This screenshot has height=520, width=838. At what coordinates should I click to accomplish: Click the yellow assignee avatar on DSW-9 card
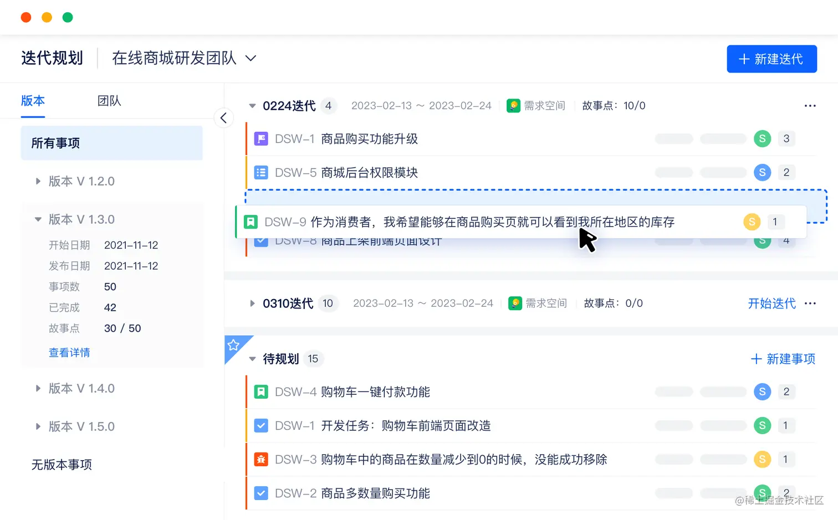coord(752,222)
